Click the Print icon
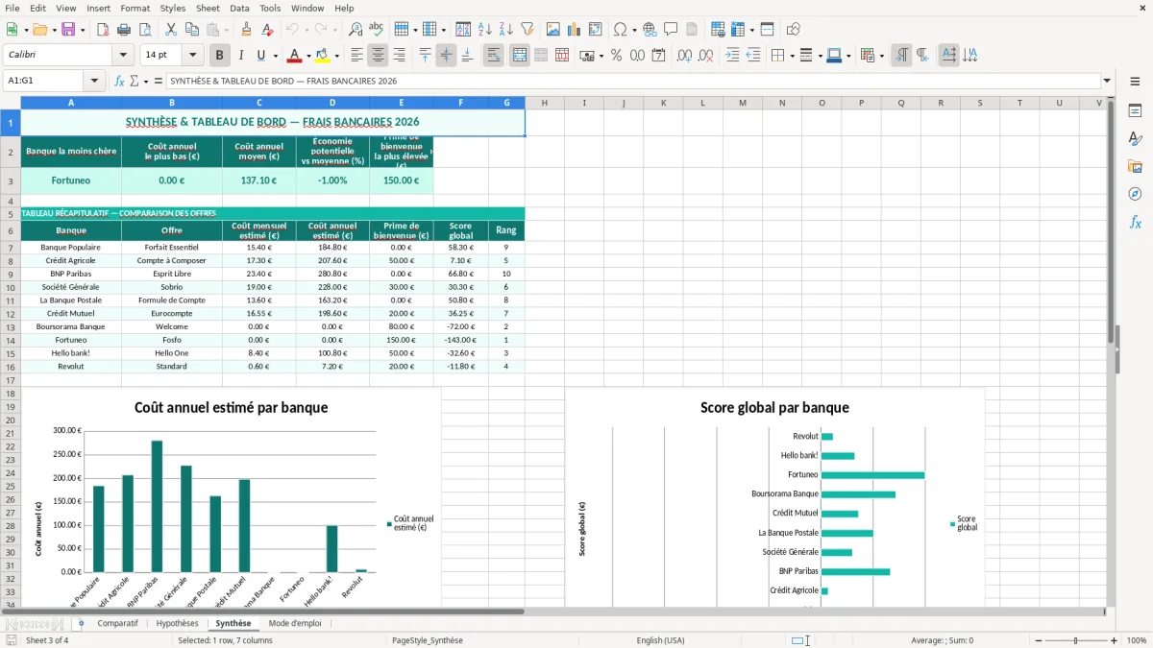1153x648 pixels. [x=124, y=30]
